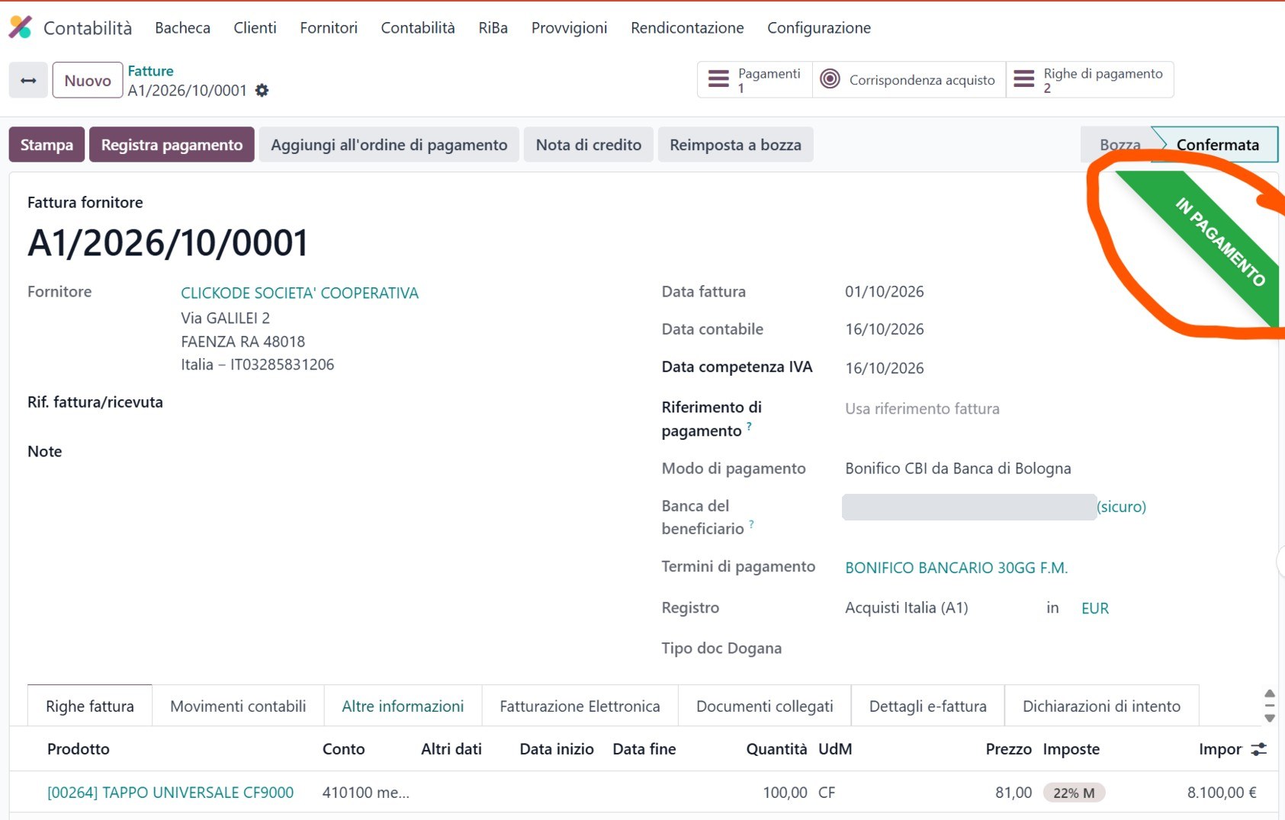Switch to Dichiarazioni di intento tab
This screenshot has width=1285, height=820.
(x=1101, y=706)
